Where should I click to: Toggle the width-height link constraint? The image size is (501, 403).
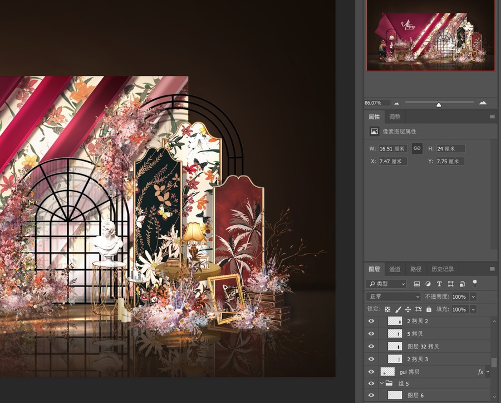point(417,148)
